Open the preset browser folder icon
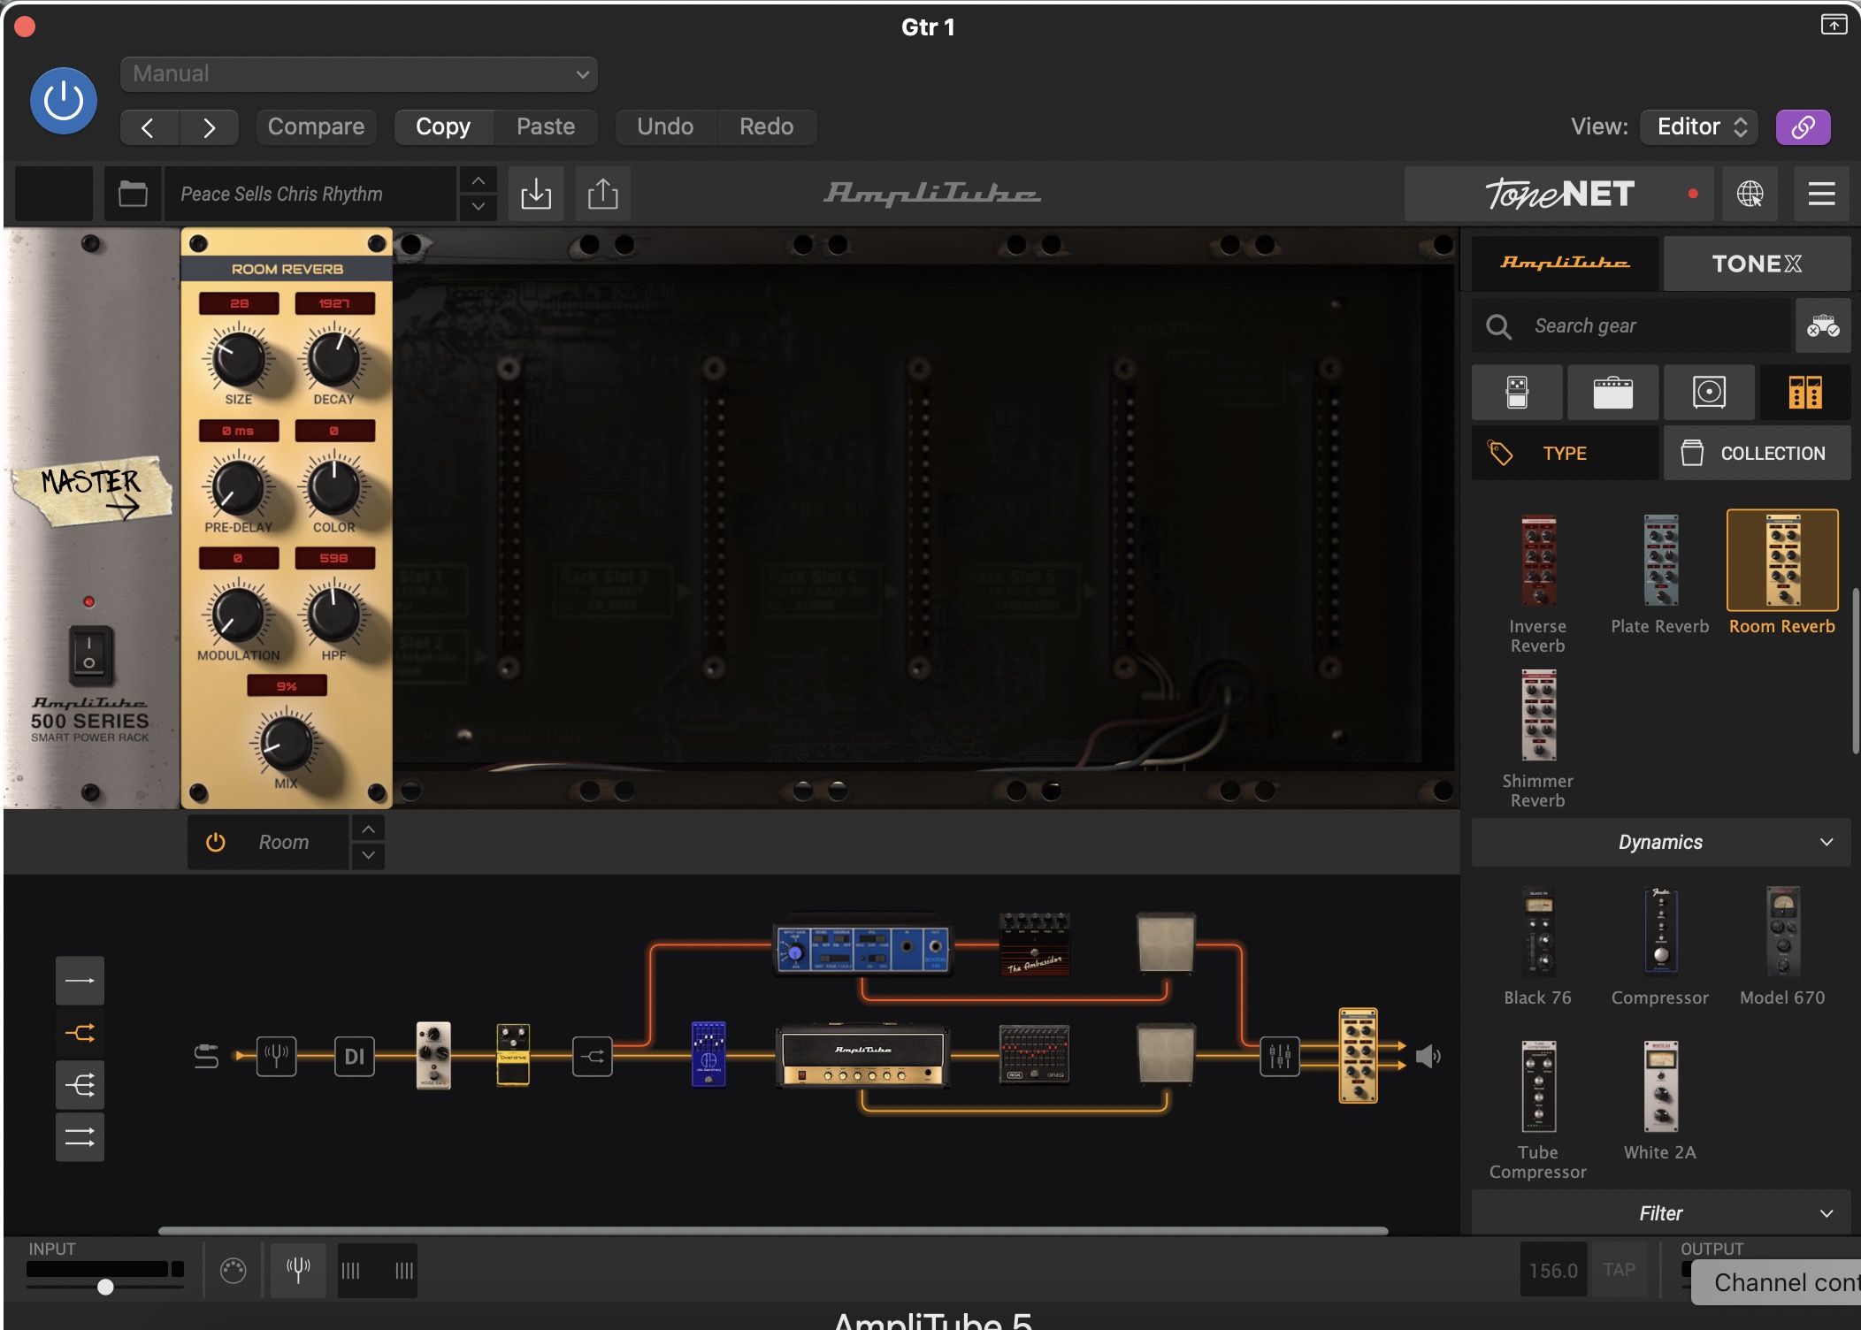1861x1330 pixels. tap(133, 194)
